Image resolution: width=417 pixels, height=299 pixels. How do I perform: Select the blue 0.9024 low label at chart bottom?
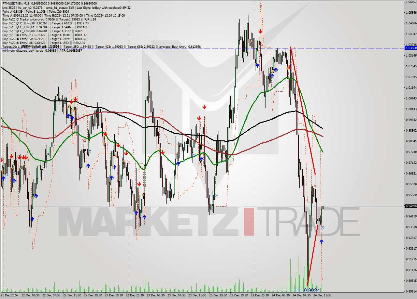point(307,290)
